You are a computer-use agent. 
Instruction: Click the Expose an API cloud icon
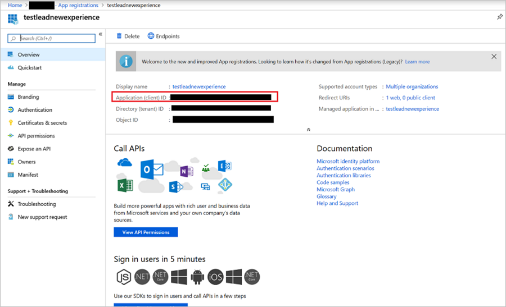(11, 149)
